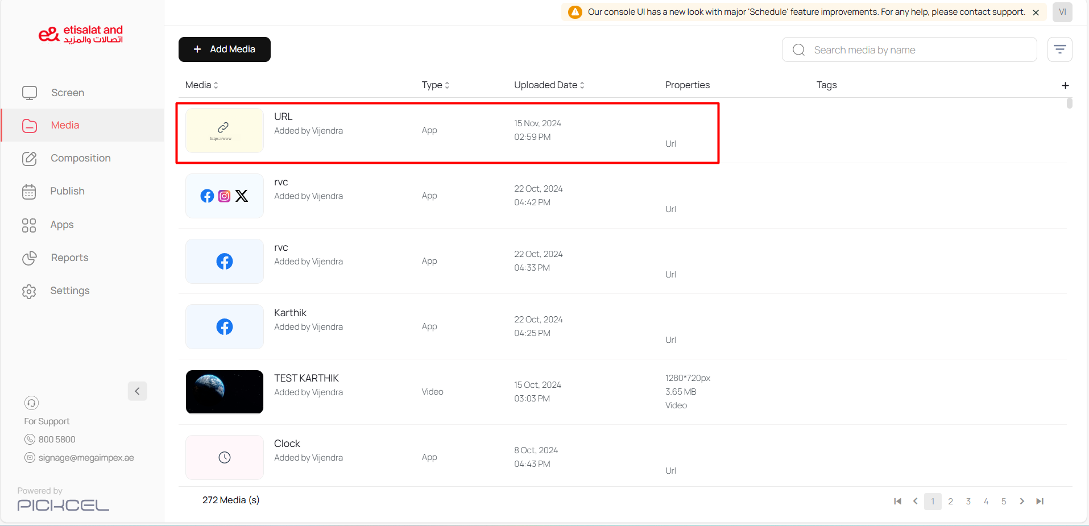
Task: Go to the next media page
Action: (x=1022, y=501)
